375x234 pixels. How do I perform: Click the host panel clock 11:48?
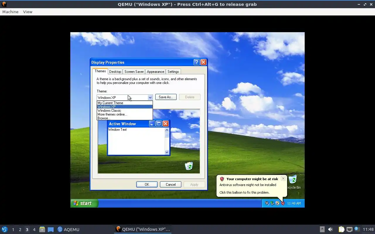point(368,229)
